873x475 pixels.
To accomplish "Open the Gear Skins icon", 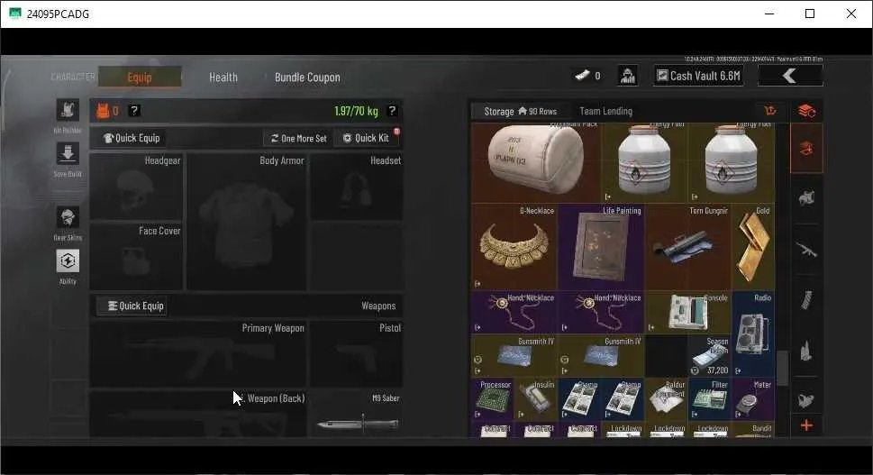I will tap(68, 216).
